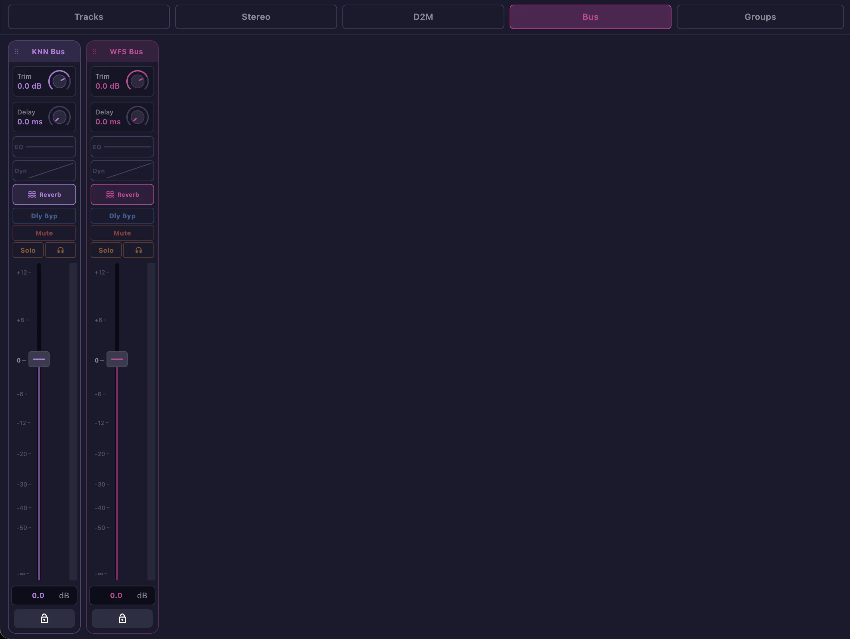Mute the WFS Bus
850x639 pixels.
[122, 233]
